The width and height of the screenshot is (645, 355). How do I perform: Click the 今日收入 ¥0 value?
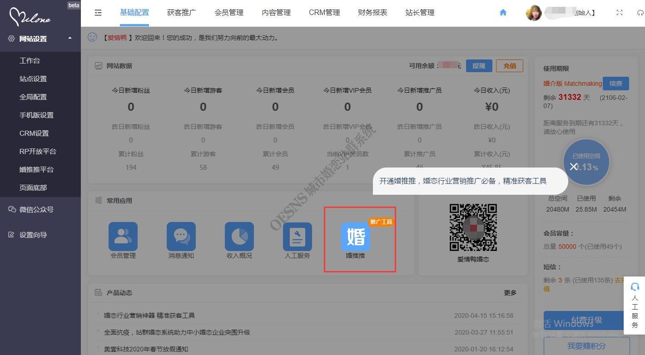(492, 107)
